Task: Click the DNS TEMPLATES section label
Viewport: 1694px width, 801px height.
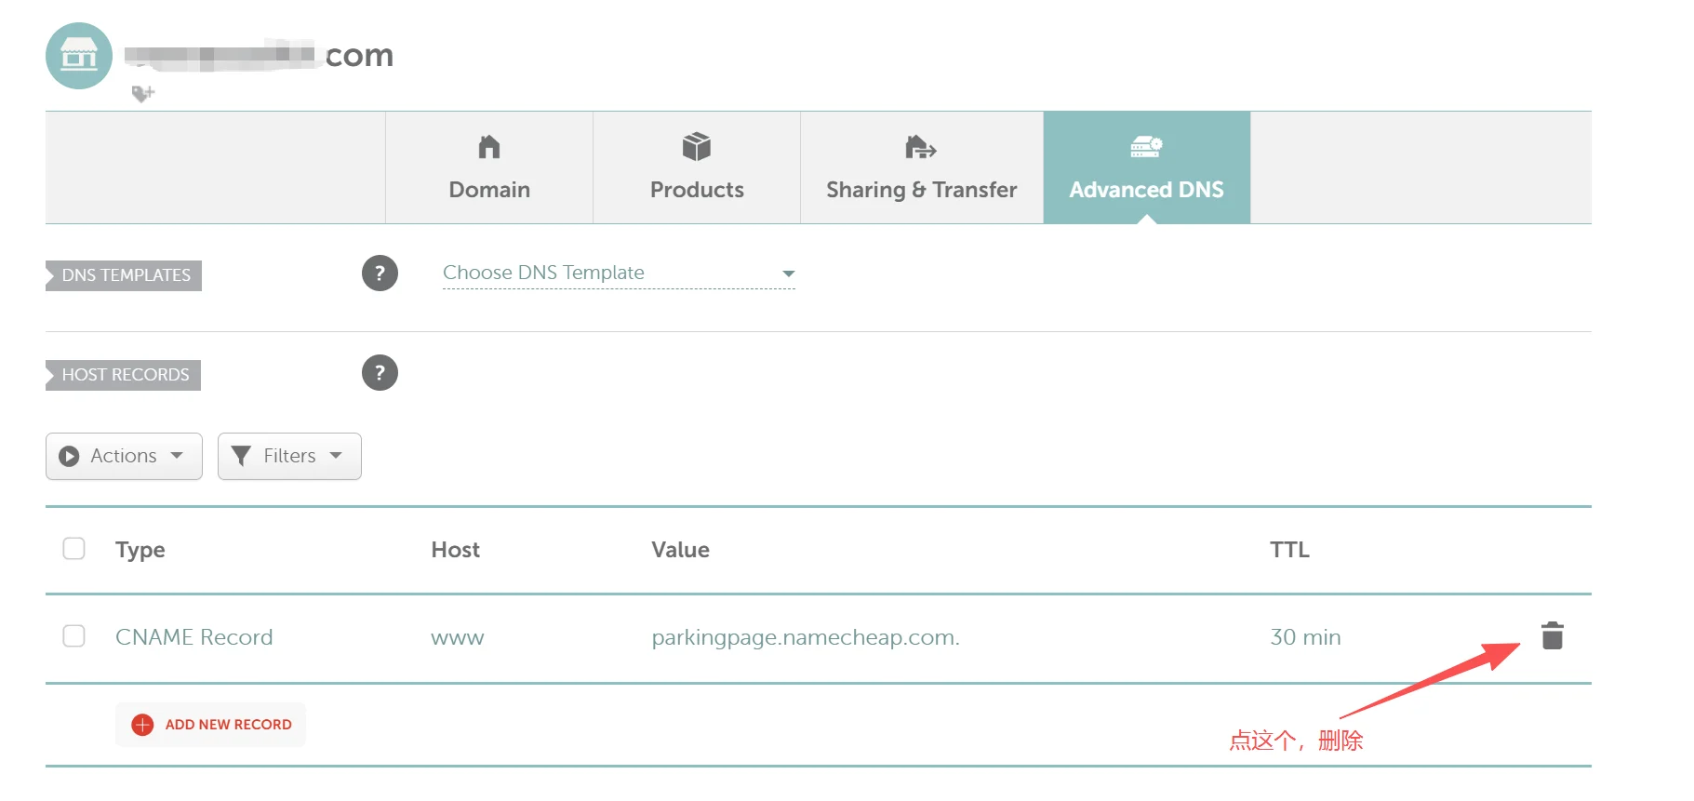Action: (x=124, y=275)
